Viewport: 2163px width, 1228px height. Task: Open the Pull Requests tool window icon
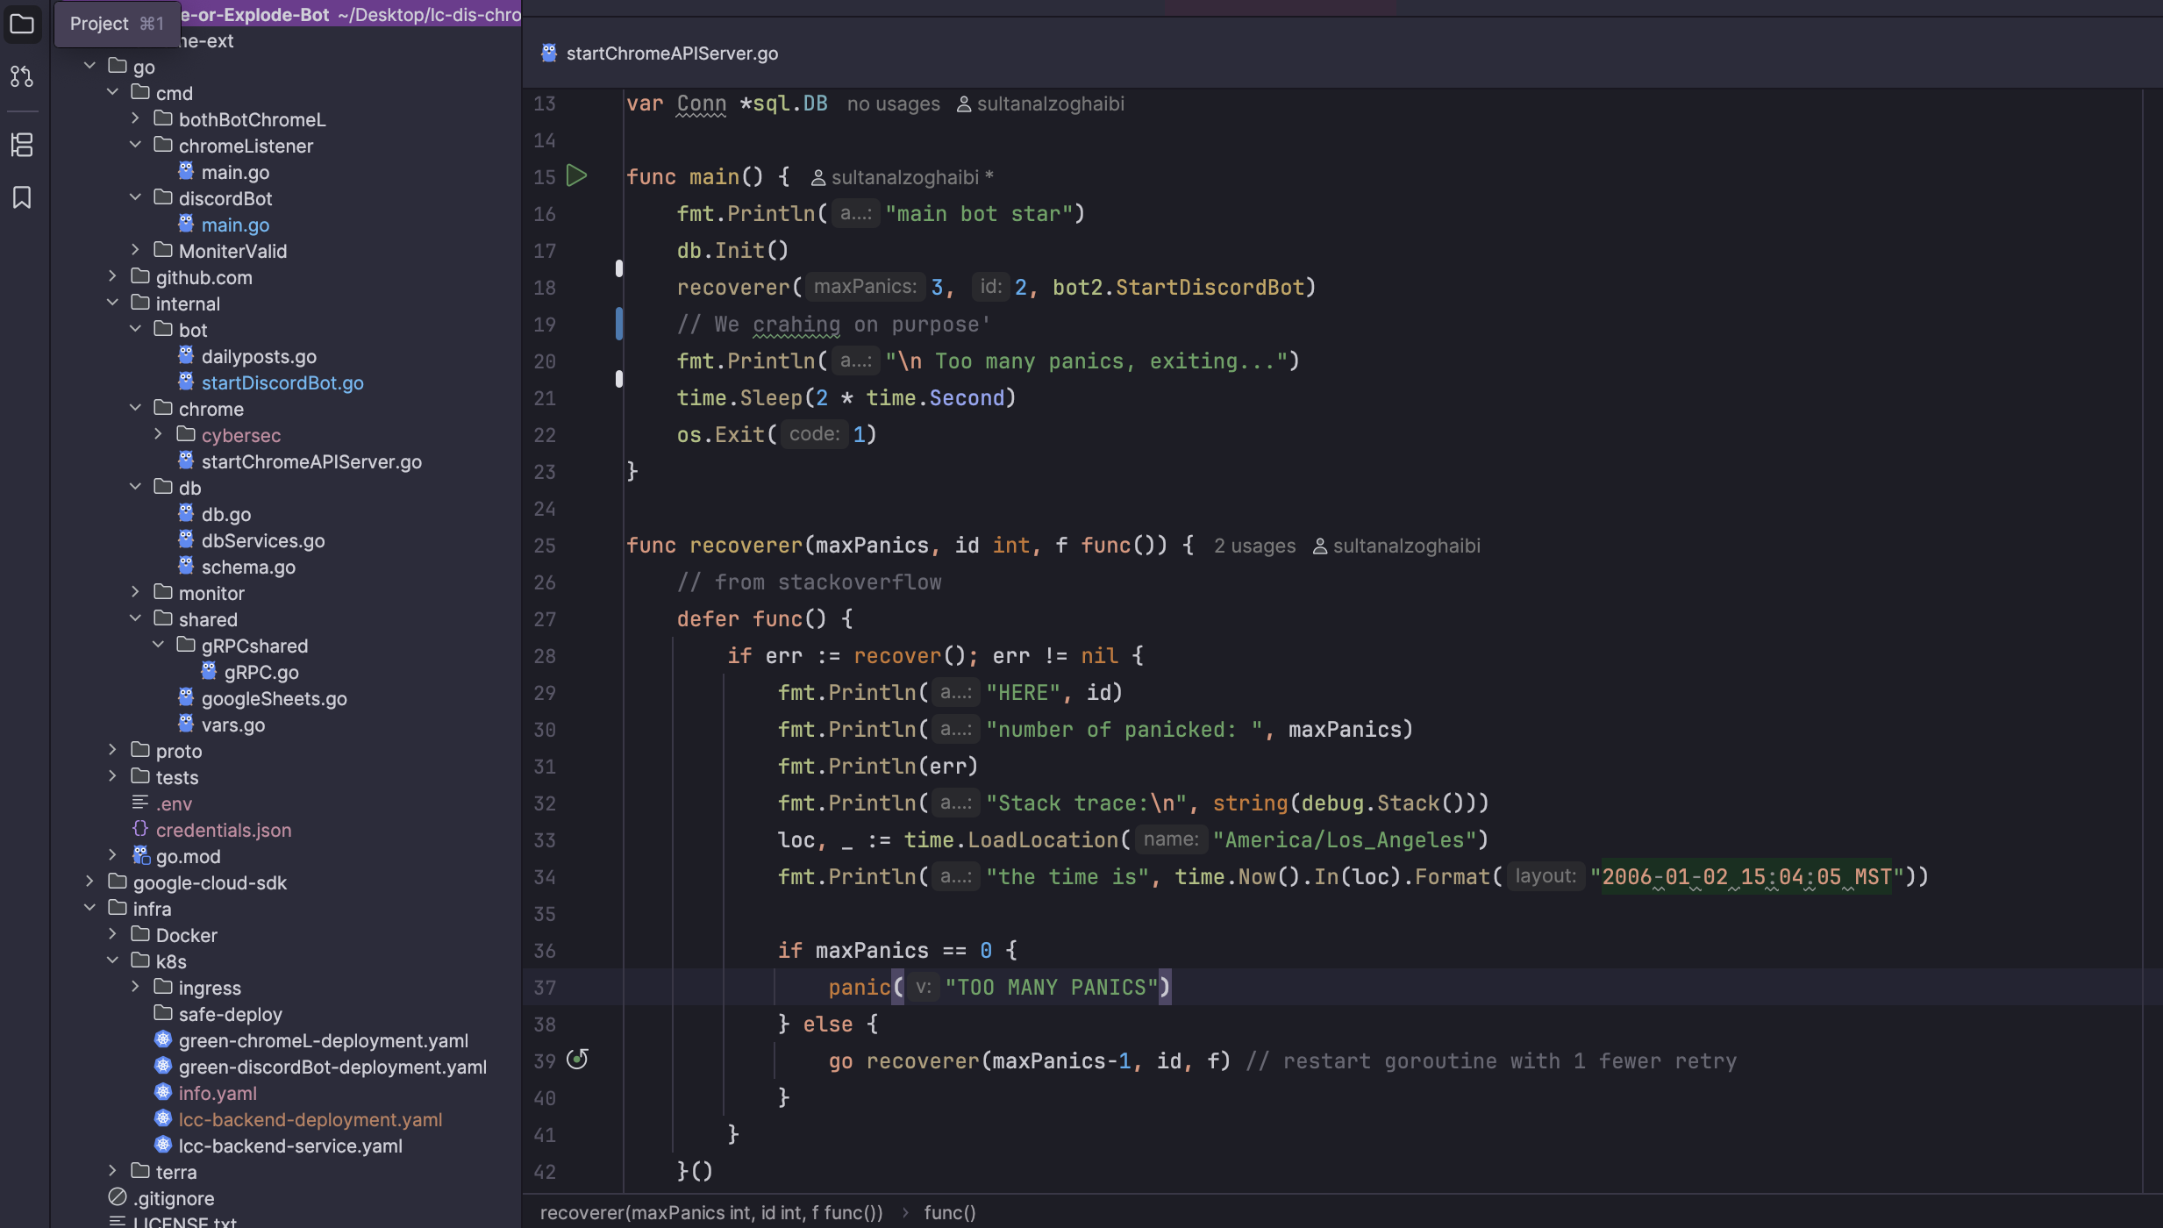tap(22, 77)
